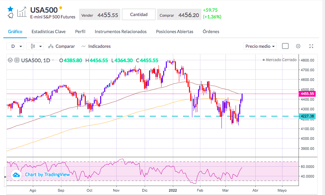325x195 pixels.
Task: Click the +59.75 change value
Action: click(x=210, y=10)
